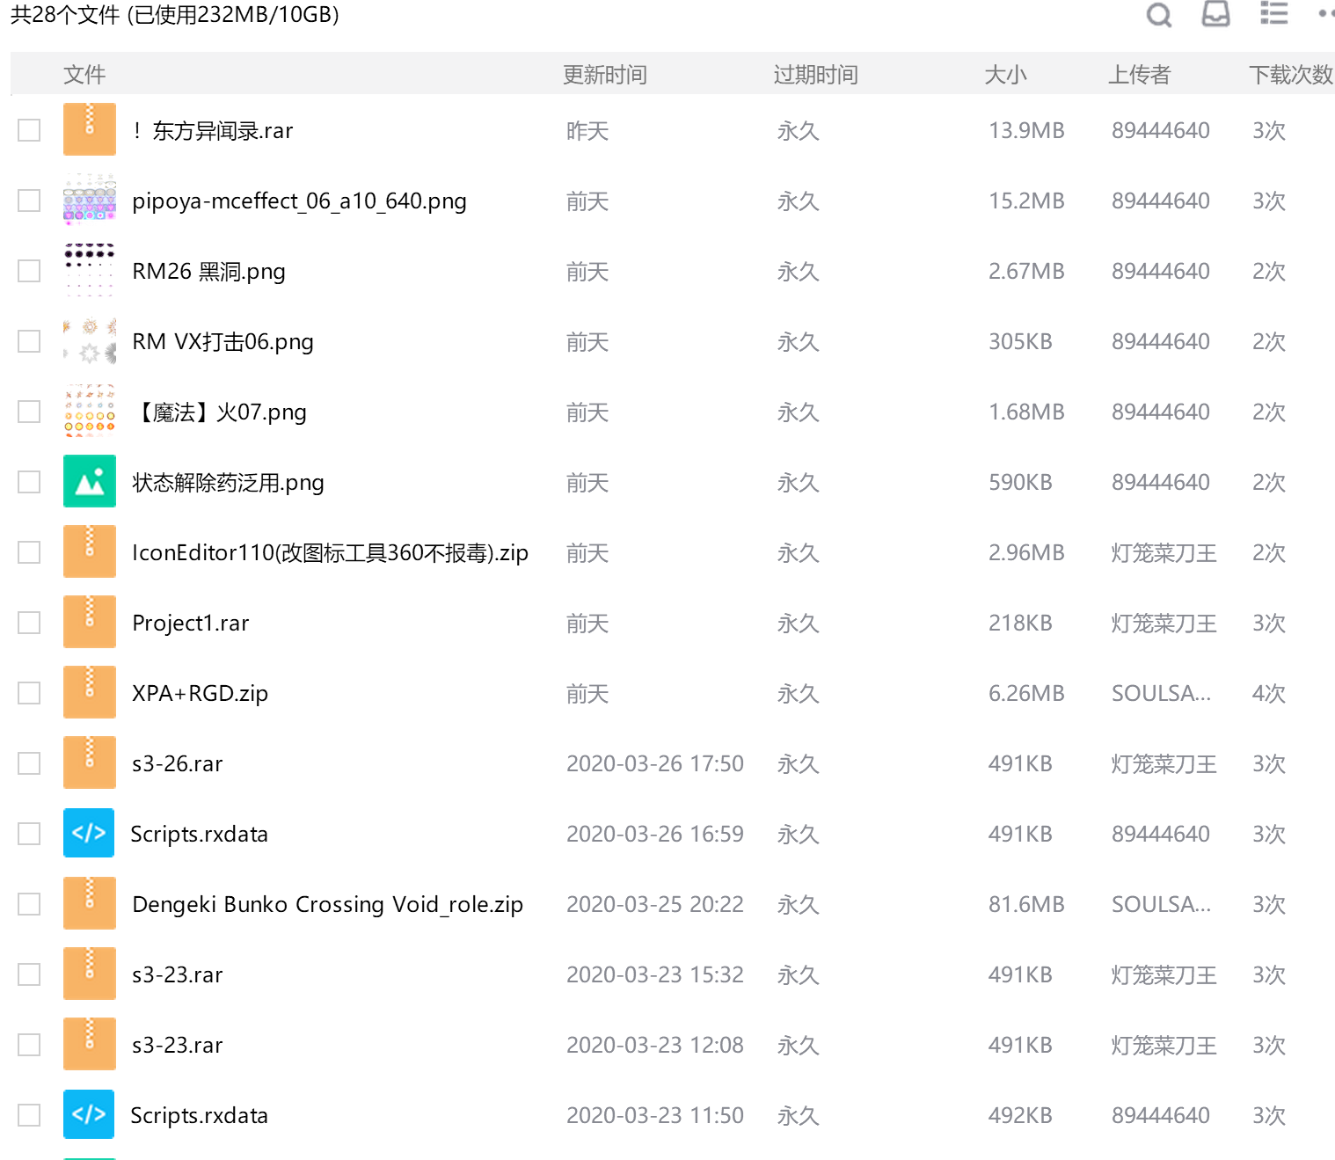Image resolution: width=1335 pixels, height=1160 pixels.
Task: Open thumbnail of pipoya-mceffect_06_a10_640.png
Action: (x=90, y=200)
